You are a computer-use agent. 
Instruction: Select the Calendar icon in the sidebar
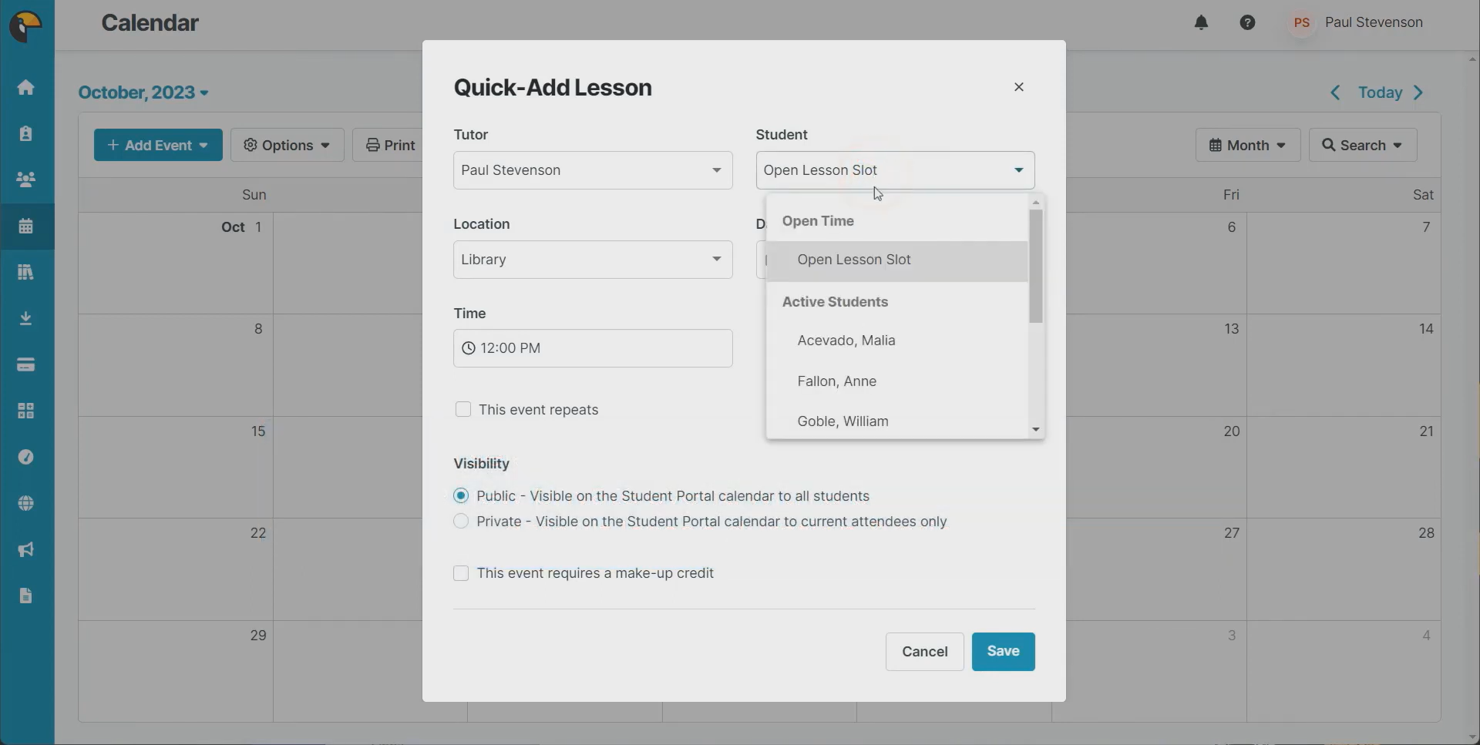pos(26,226)
